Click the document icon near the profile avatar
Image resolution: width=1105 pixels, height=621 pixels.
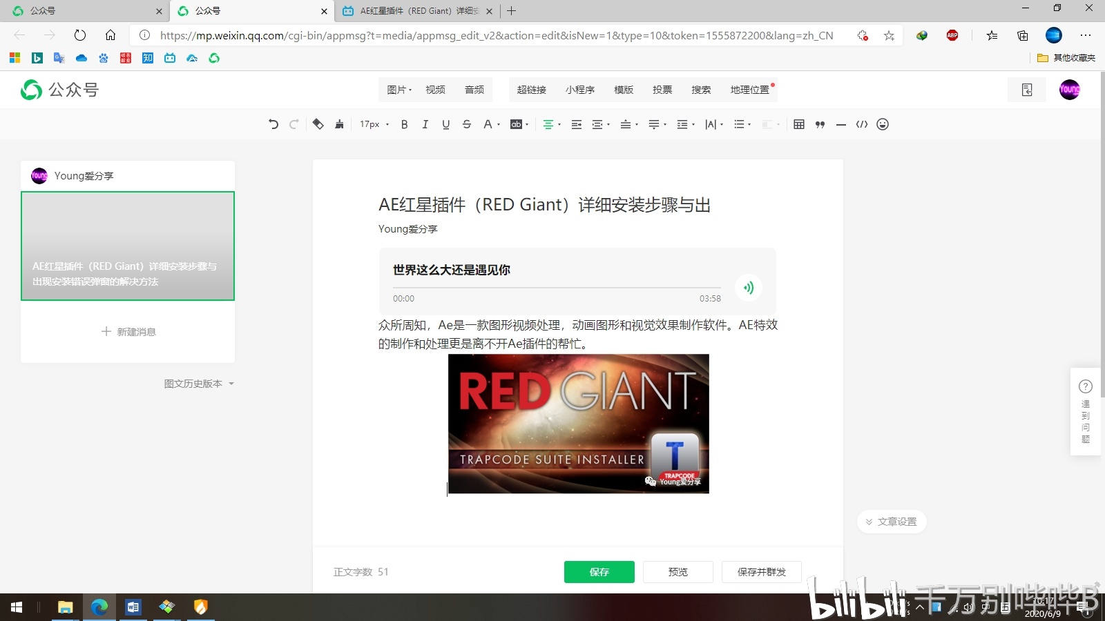click(x=1027, y=90)
